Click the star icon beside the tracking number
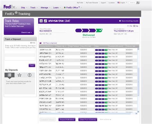 pyautogui.click(x=41, y=21)
